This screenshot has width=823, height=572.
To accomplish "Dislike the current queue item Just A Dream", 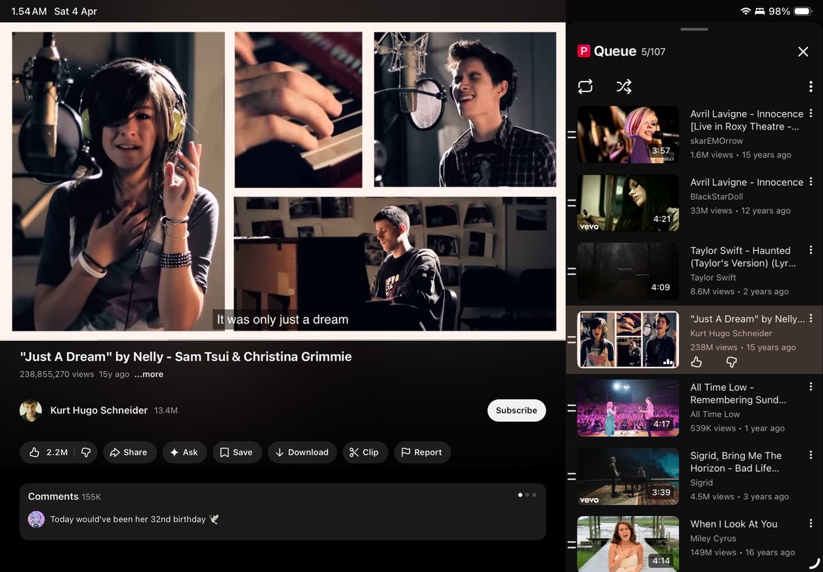I will click(731, 361).
